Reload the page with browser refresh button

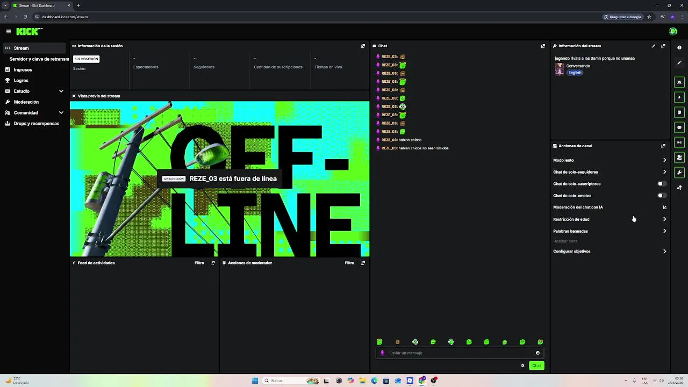[x=25, y=17]
